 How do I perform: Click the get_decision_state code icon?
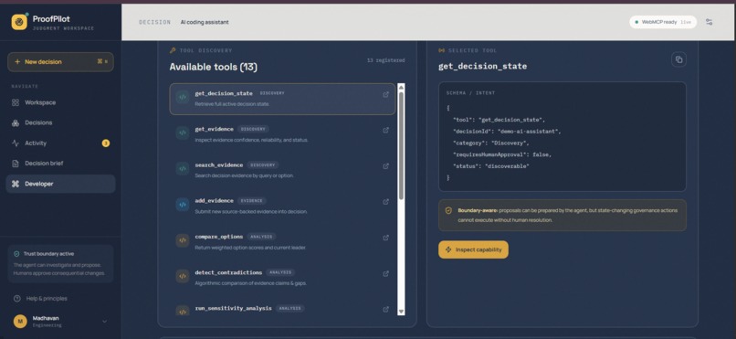click(x=183, y=97)
